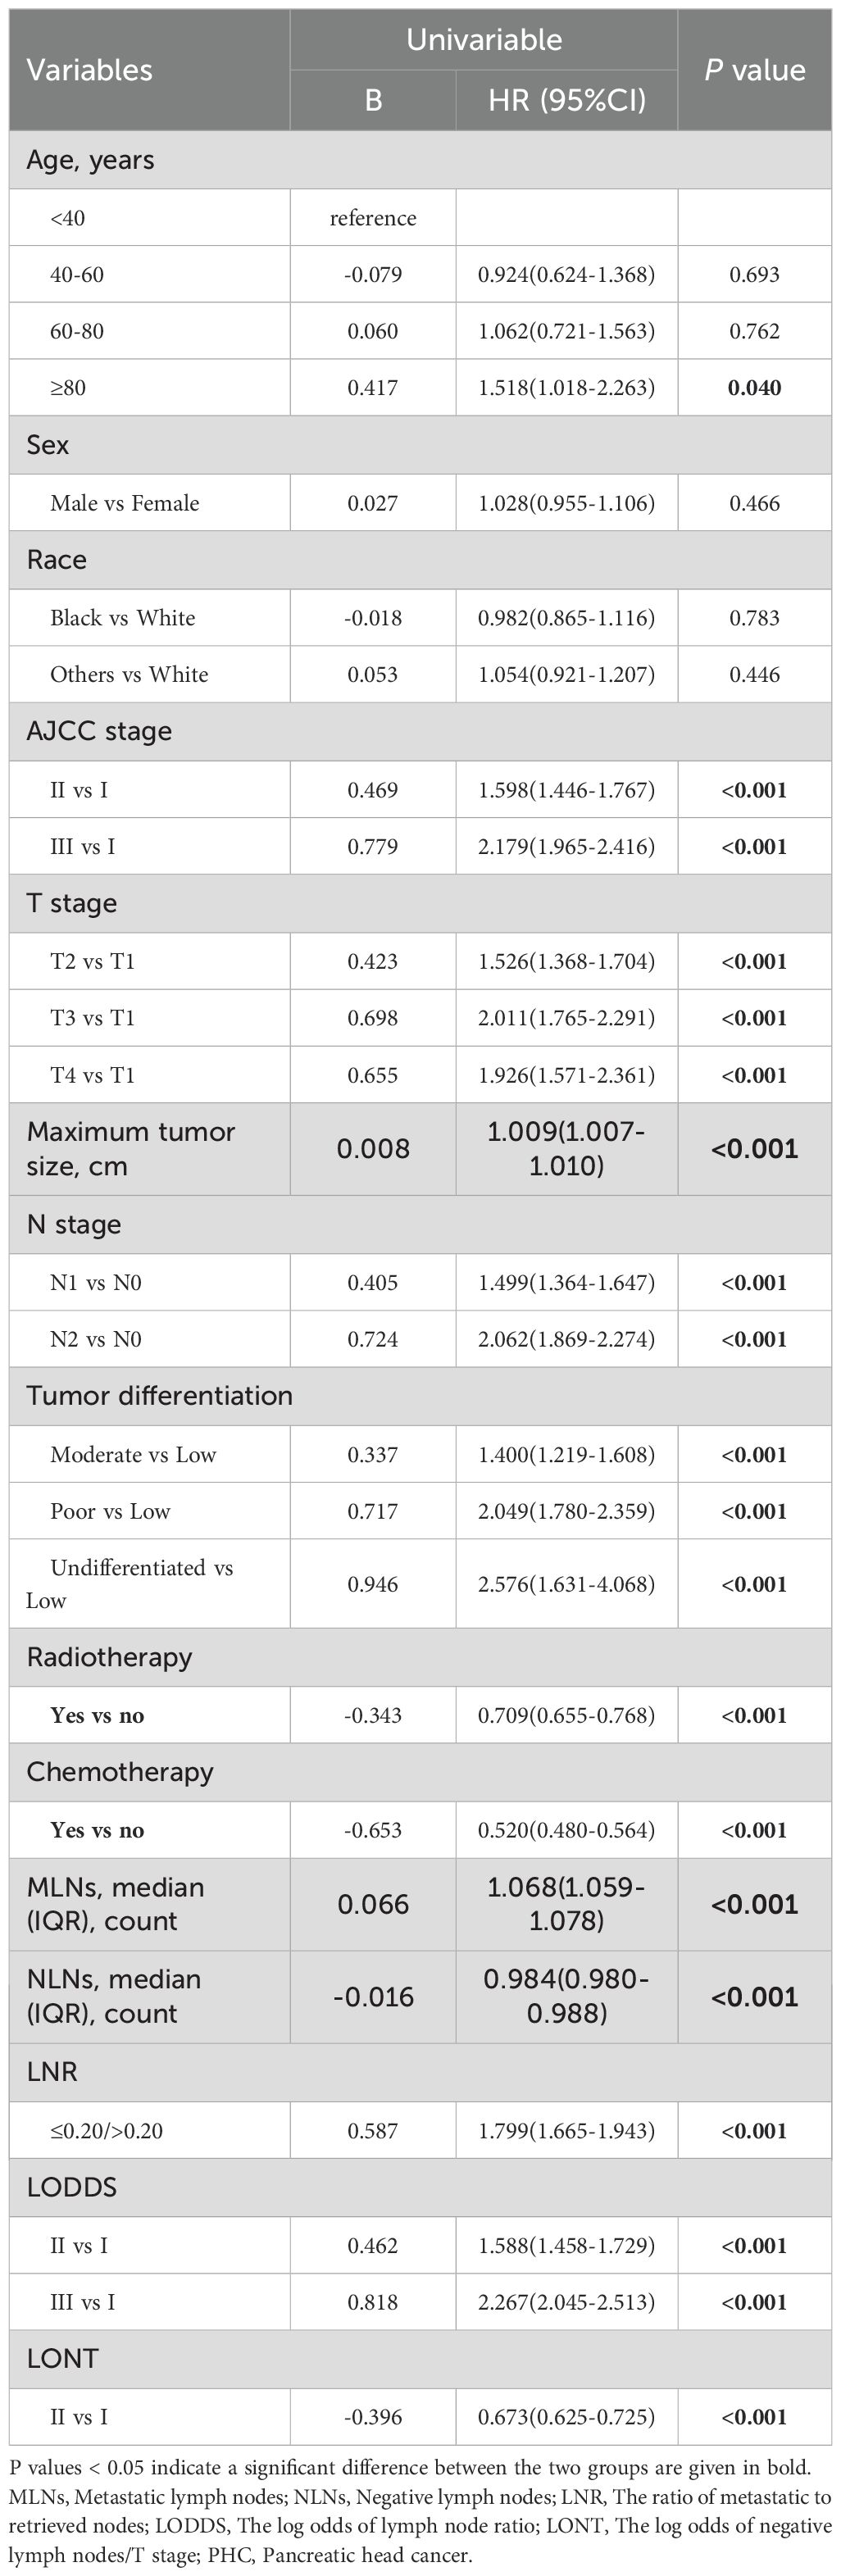Select the Maximum tumor size, cm row
The width and height of the screenshot is (841, 2576).
click(x=420, y=1149)
